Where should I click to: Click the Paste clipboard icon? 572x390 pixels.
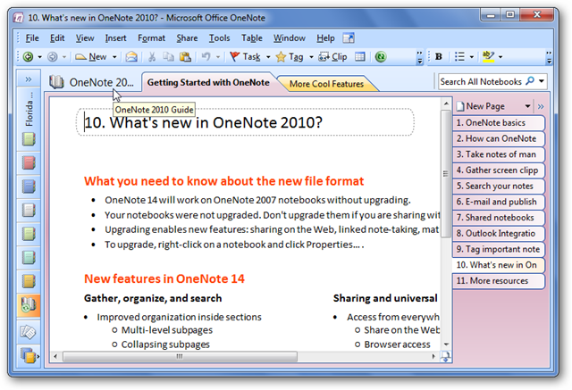185,57
